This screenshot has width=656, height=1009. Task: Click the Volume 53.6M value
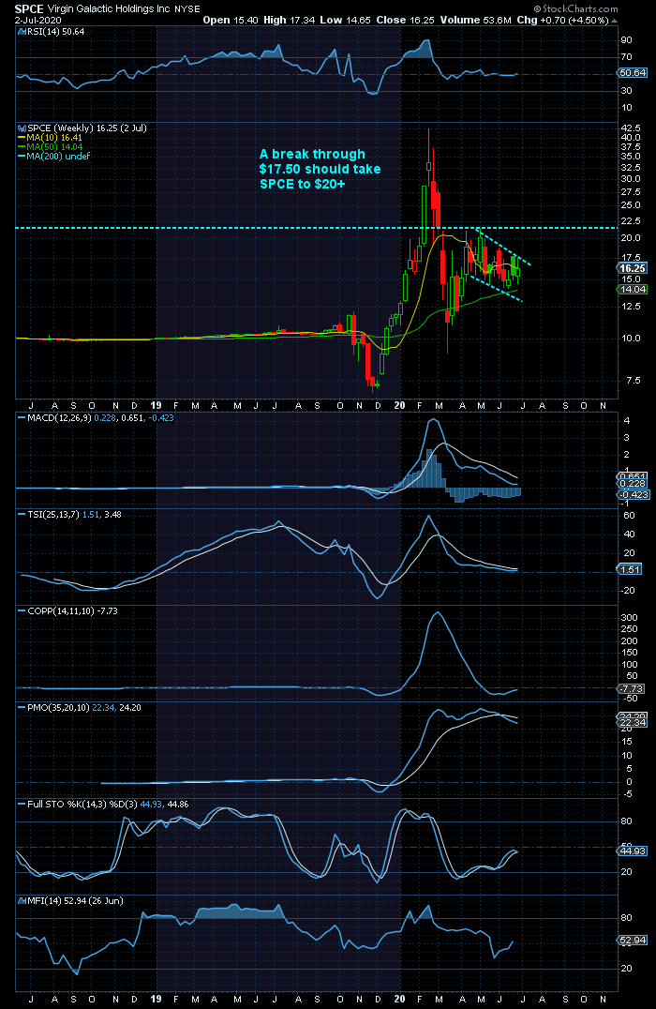tap(475, 20)
